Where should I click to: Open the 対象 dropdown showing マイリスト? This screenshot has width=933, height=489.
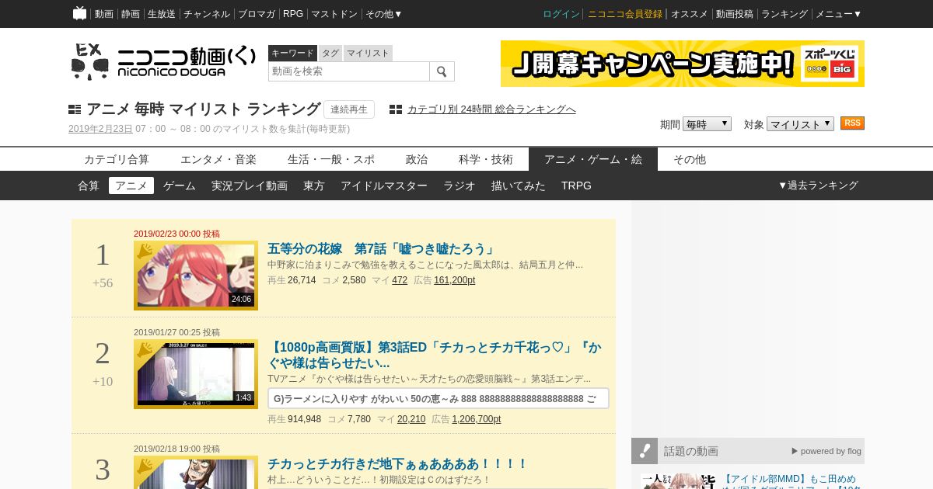(x=800, y=124)
